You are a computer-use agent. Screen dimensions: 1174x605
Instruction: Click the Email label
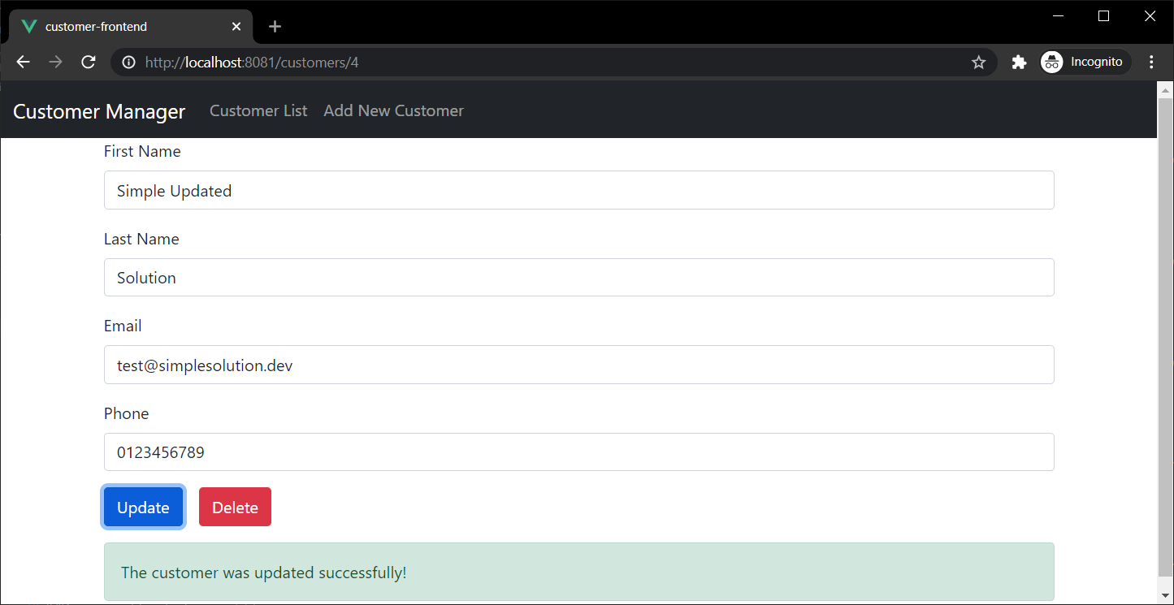[123, 326]
